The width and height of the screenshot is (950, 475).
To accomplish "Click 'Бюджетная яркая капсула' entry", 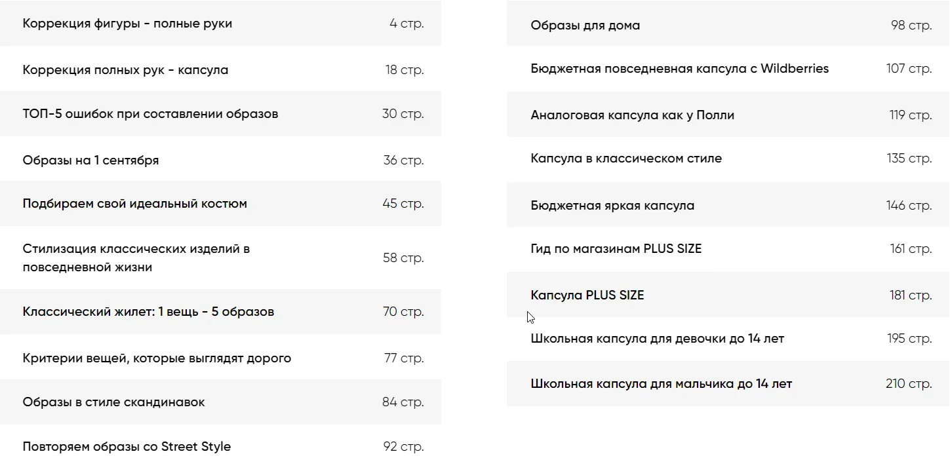I will coord(612,206).
